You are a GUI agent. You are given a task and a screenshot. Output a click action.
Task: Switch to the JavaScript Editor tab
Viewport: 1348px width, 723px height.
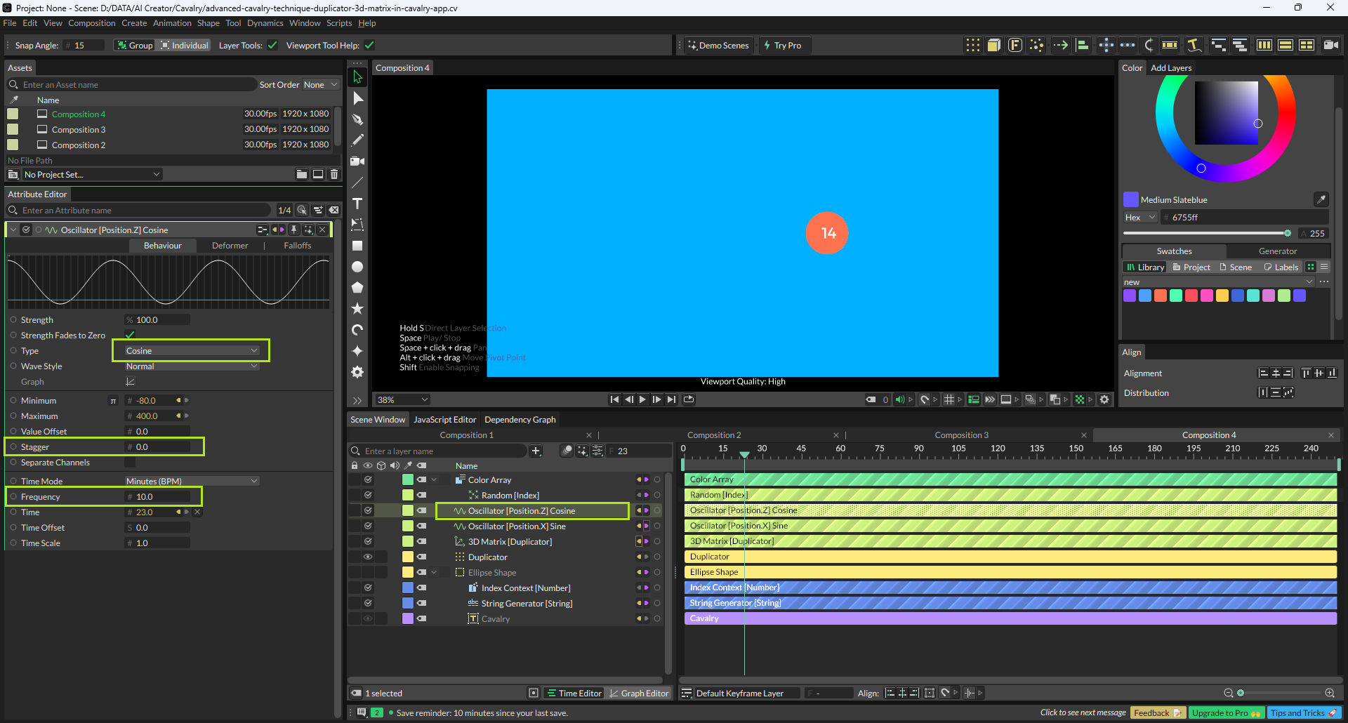click(444, 420)
